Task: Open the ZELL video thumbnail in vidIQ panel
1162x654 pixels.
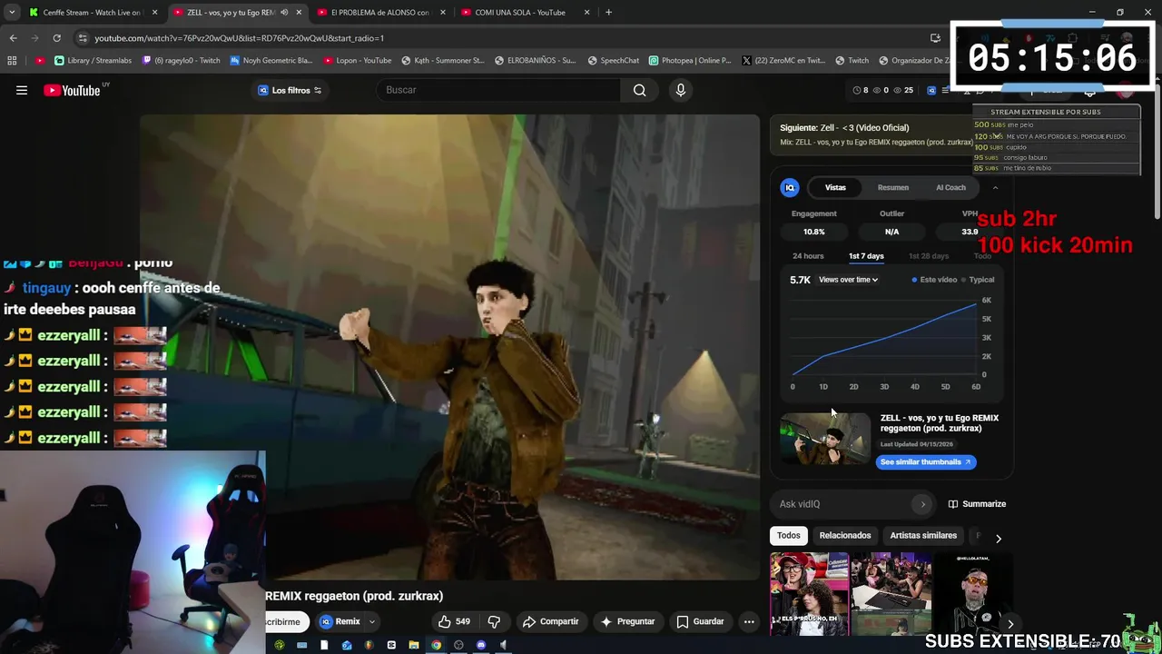Action: coord(825,440)
